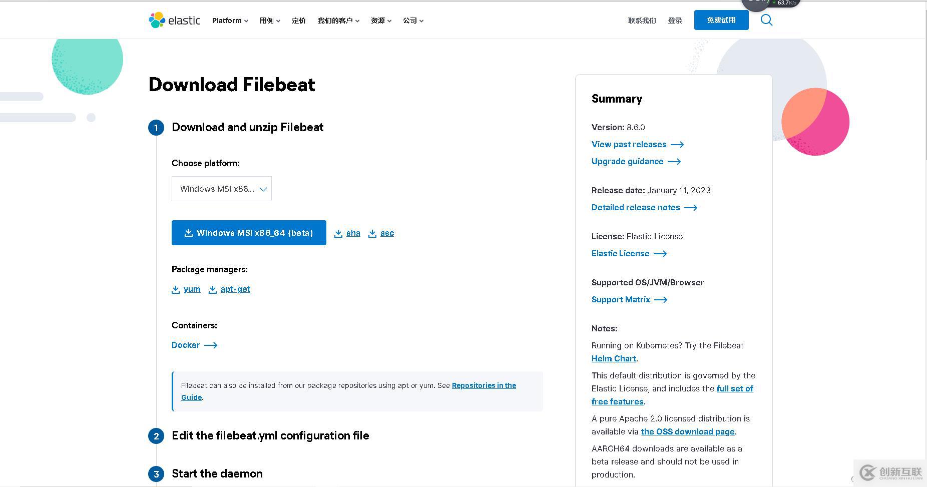
Task: Open the Choose platform dropdown
Action: (221, 189)
